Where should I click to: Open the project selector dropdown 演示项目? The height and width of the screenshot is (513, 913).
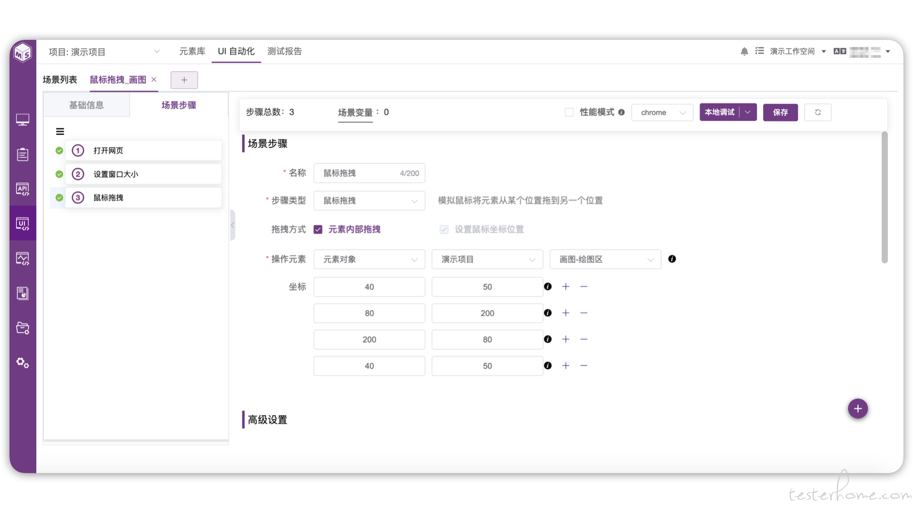(x=104, y=52)
